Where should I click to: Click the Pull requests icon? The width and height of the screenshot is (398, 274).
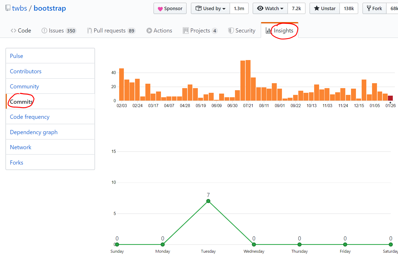[90, 31]
